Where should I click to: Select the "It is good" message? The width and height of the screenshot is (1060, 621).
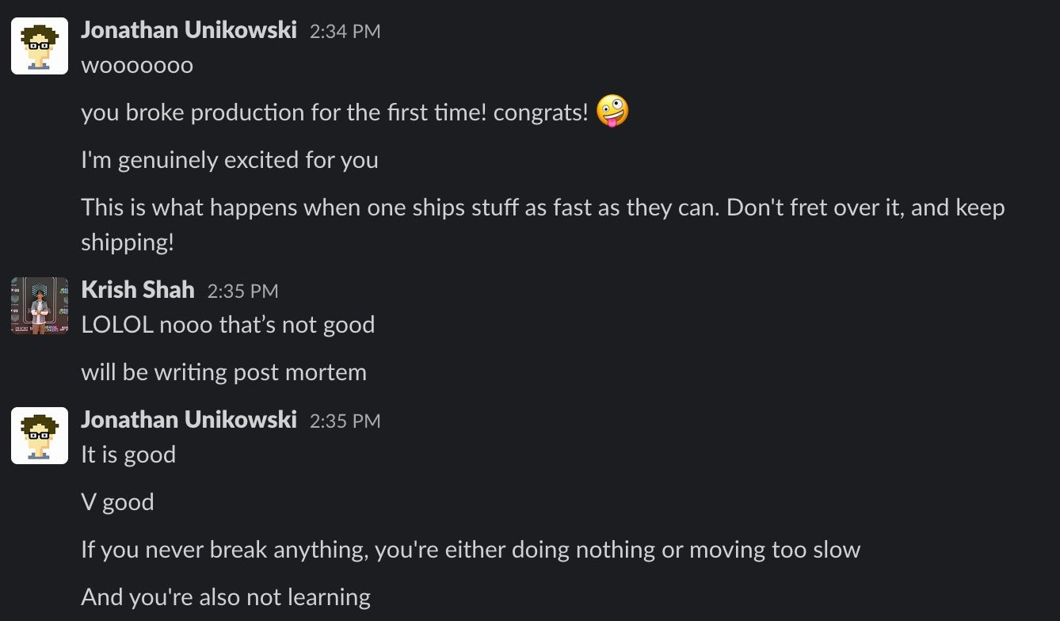(128, 455)
